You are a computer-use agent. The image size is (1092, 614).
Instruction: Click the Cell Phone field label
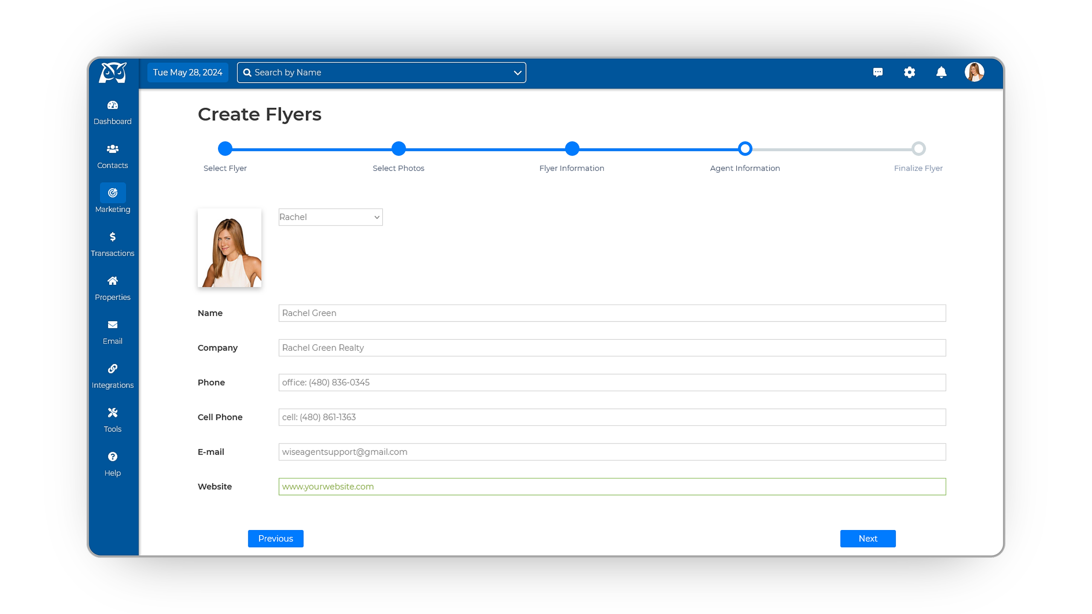click(220, 417)
